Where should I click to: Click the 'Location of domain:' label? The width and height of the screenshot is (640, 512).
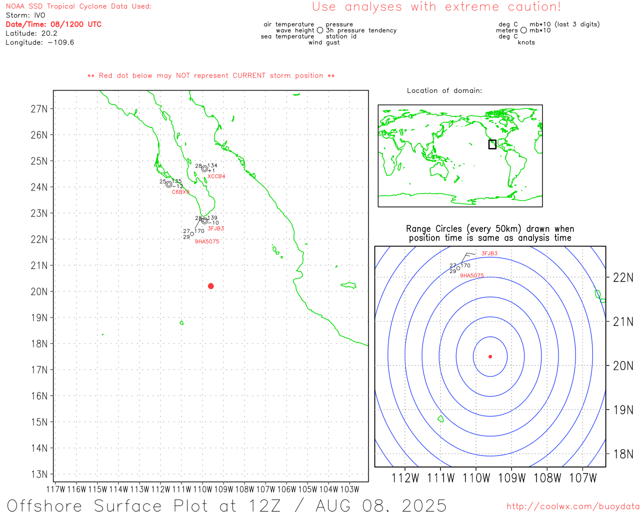coord(444,90)
